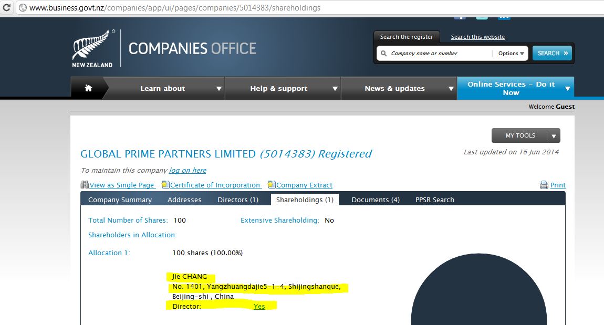604x325 pixels.
Task: Click Director Yes link
Action: click(x=259, y=306)
